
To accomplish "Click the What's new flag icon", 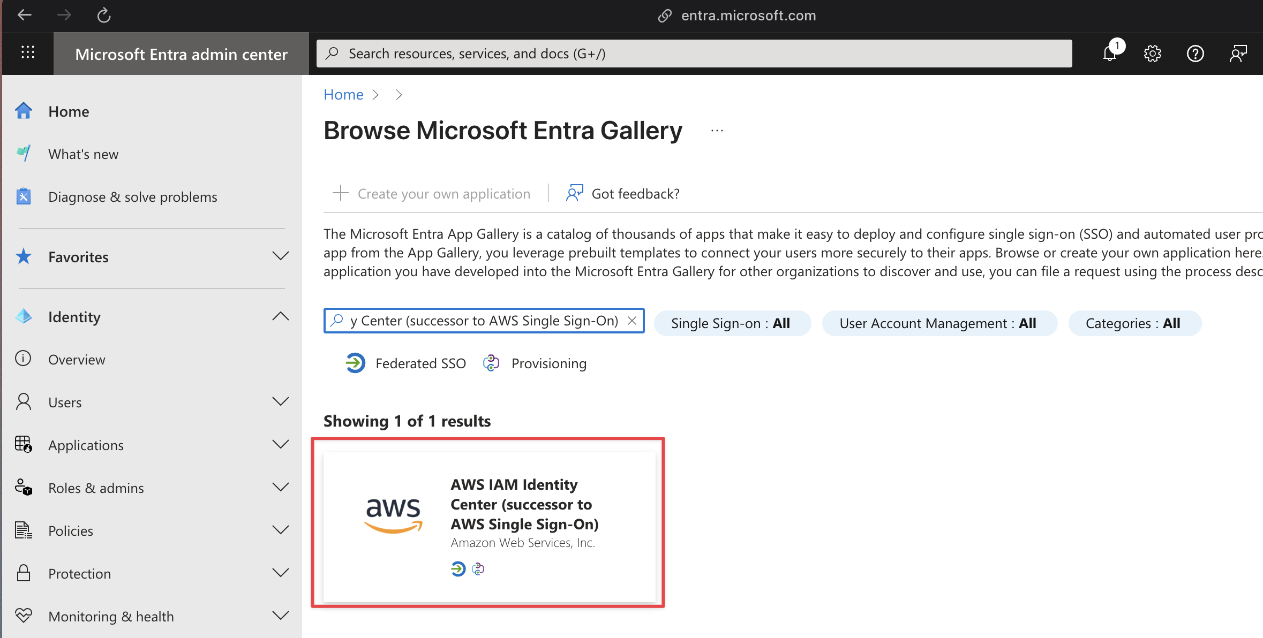I will click(x=24, y=154).
